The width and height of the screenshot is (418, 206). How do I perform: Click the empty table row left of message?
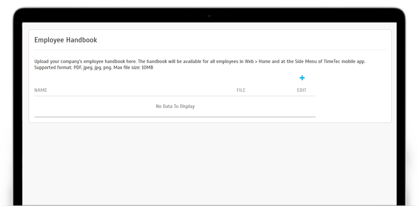[x=94, y=106]
